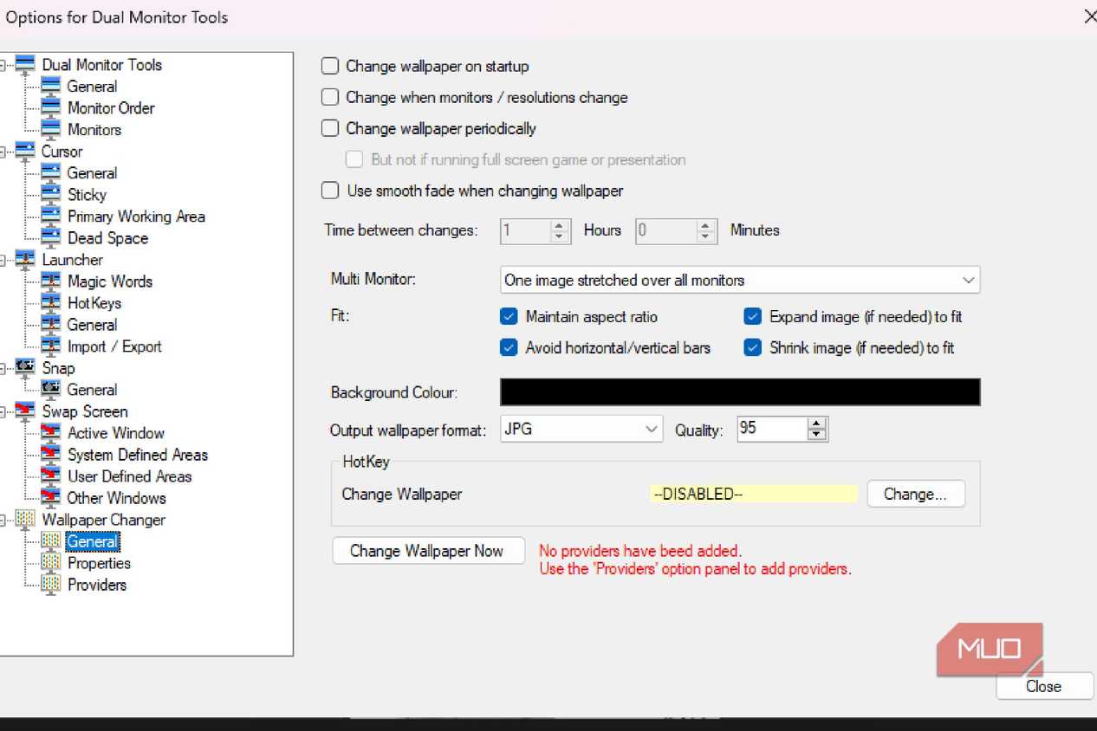Click the System Defined Areas icon

(51, 454)
